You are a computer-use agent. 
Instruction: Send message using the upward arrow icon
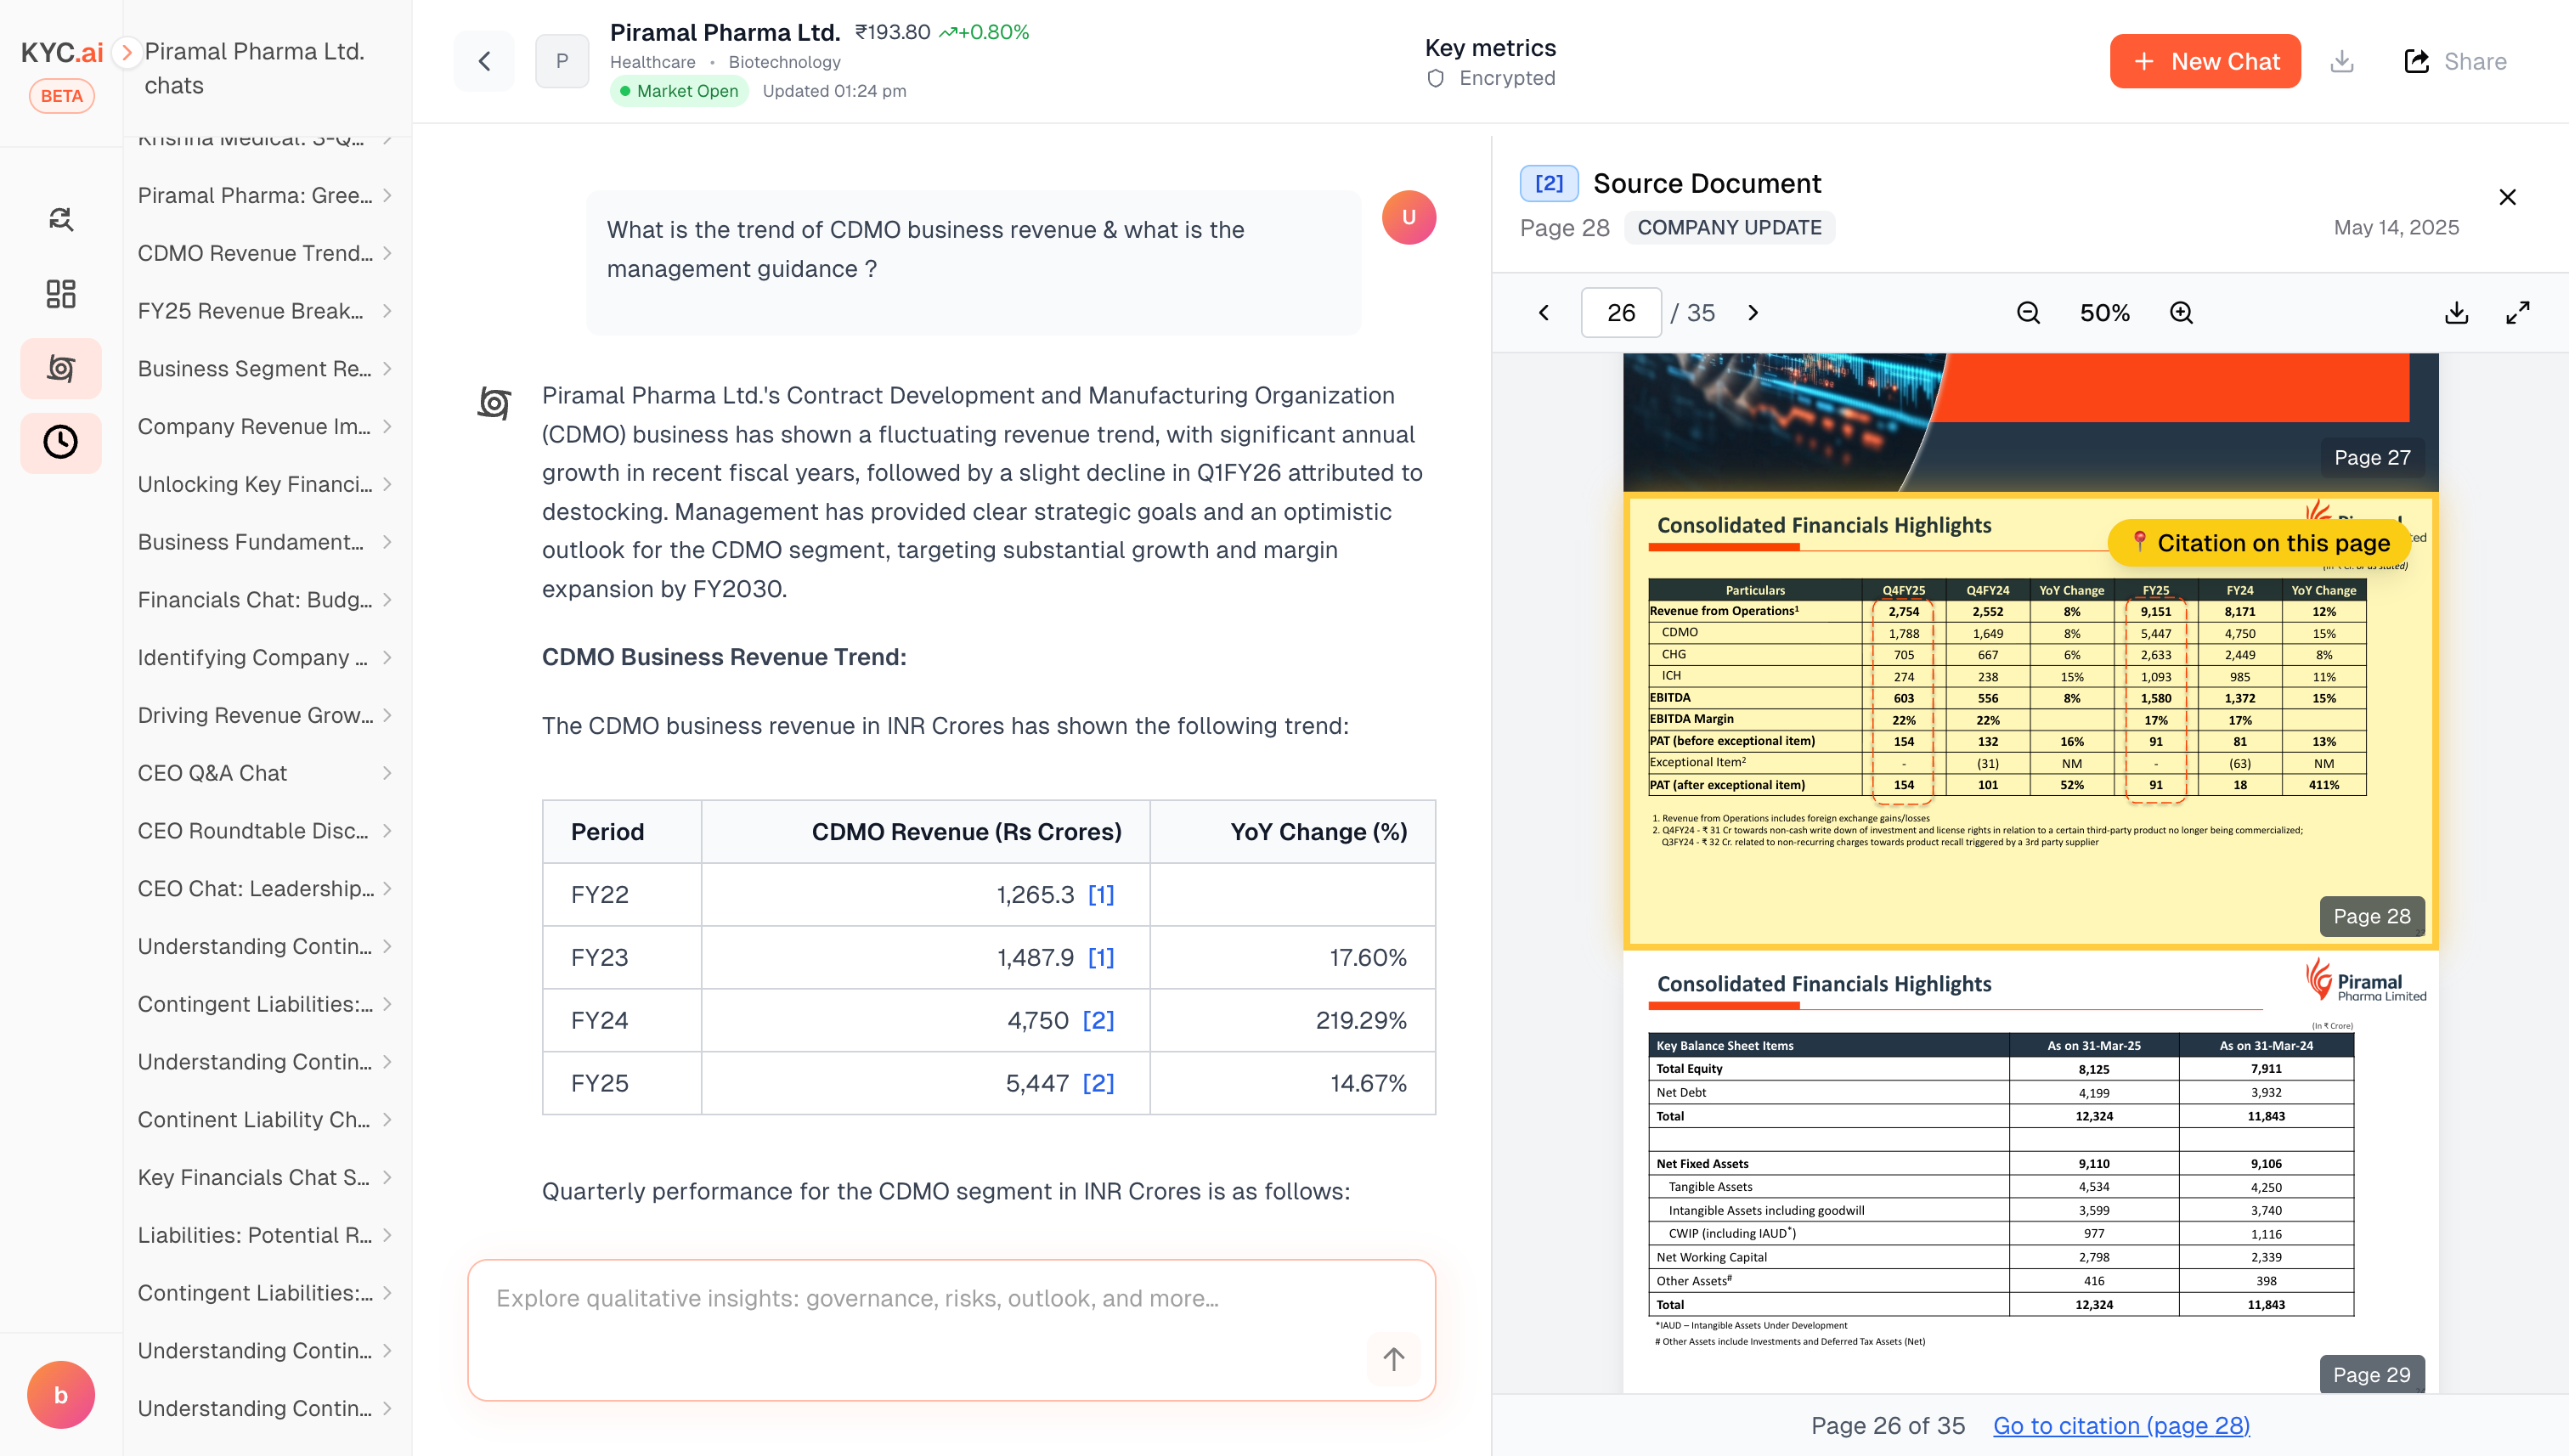1394,1359
